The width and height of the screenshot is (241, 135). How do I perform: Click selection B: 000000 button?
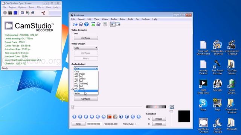[159, 124]
